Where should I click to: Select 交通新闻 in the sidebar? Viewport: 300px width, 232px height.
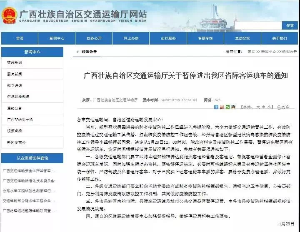(x=32, y=62)
